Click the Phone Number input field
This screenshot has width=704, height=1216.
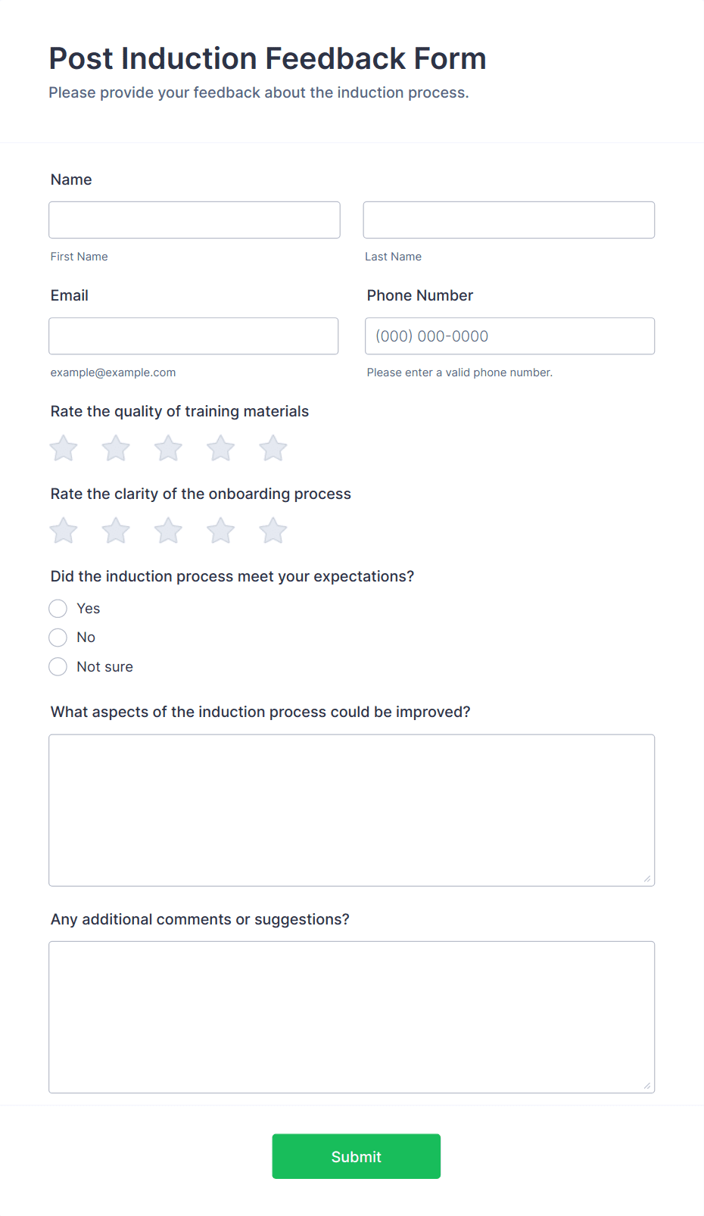click(x=509, y=335)
